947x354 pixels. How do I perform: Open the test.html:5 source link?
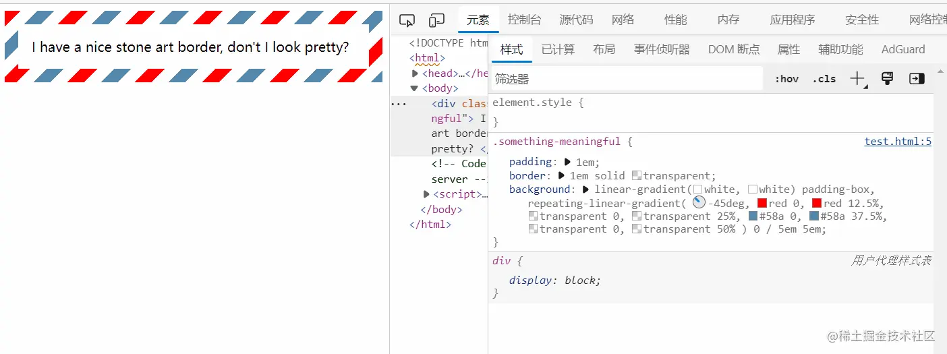click(x=898, y=142)
